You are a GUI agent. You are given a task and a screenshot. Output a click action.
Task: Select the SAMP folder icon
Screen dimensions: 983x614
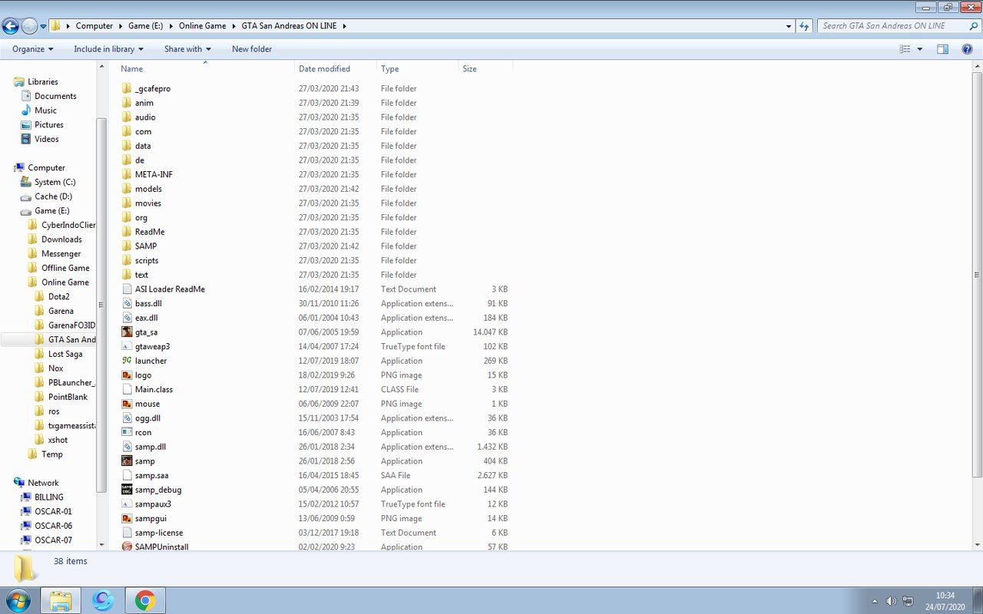click(x=127, y=246)
